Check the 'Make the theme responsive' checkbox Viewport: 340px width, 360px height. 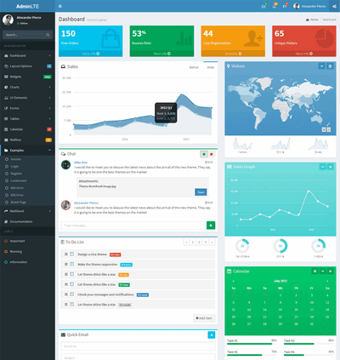72,264
